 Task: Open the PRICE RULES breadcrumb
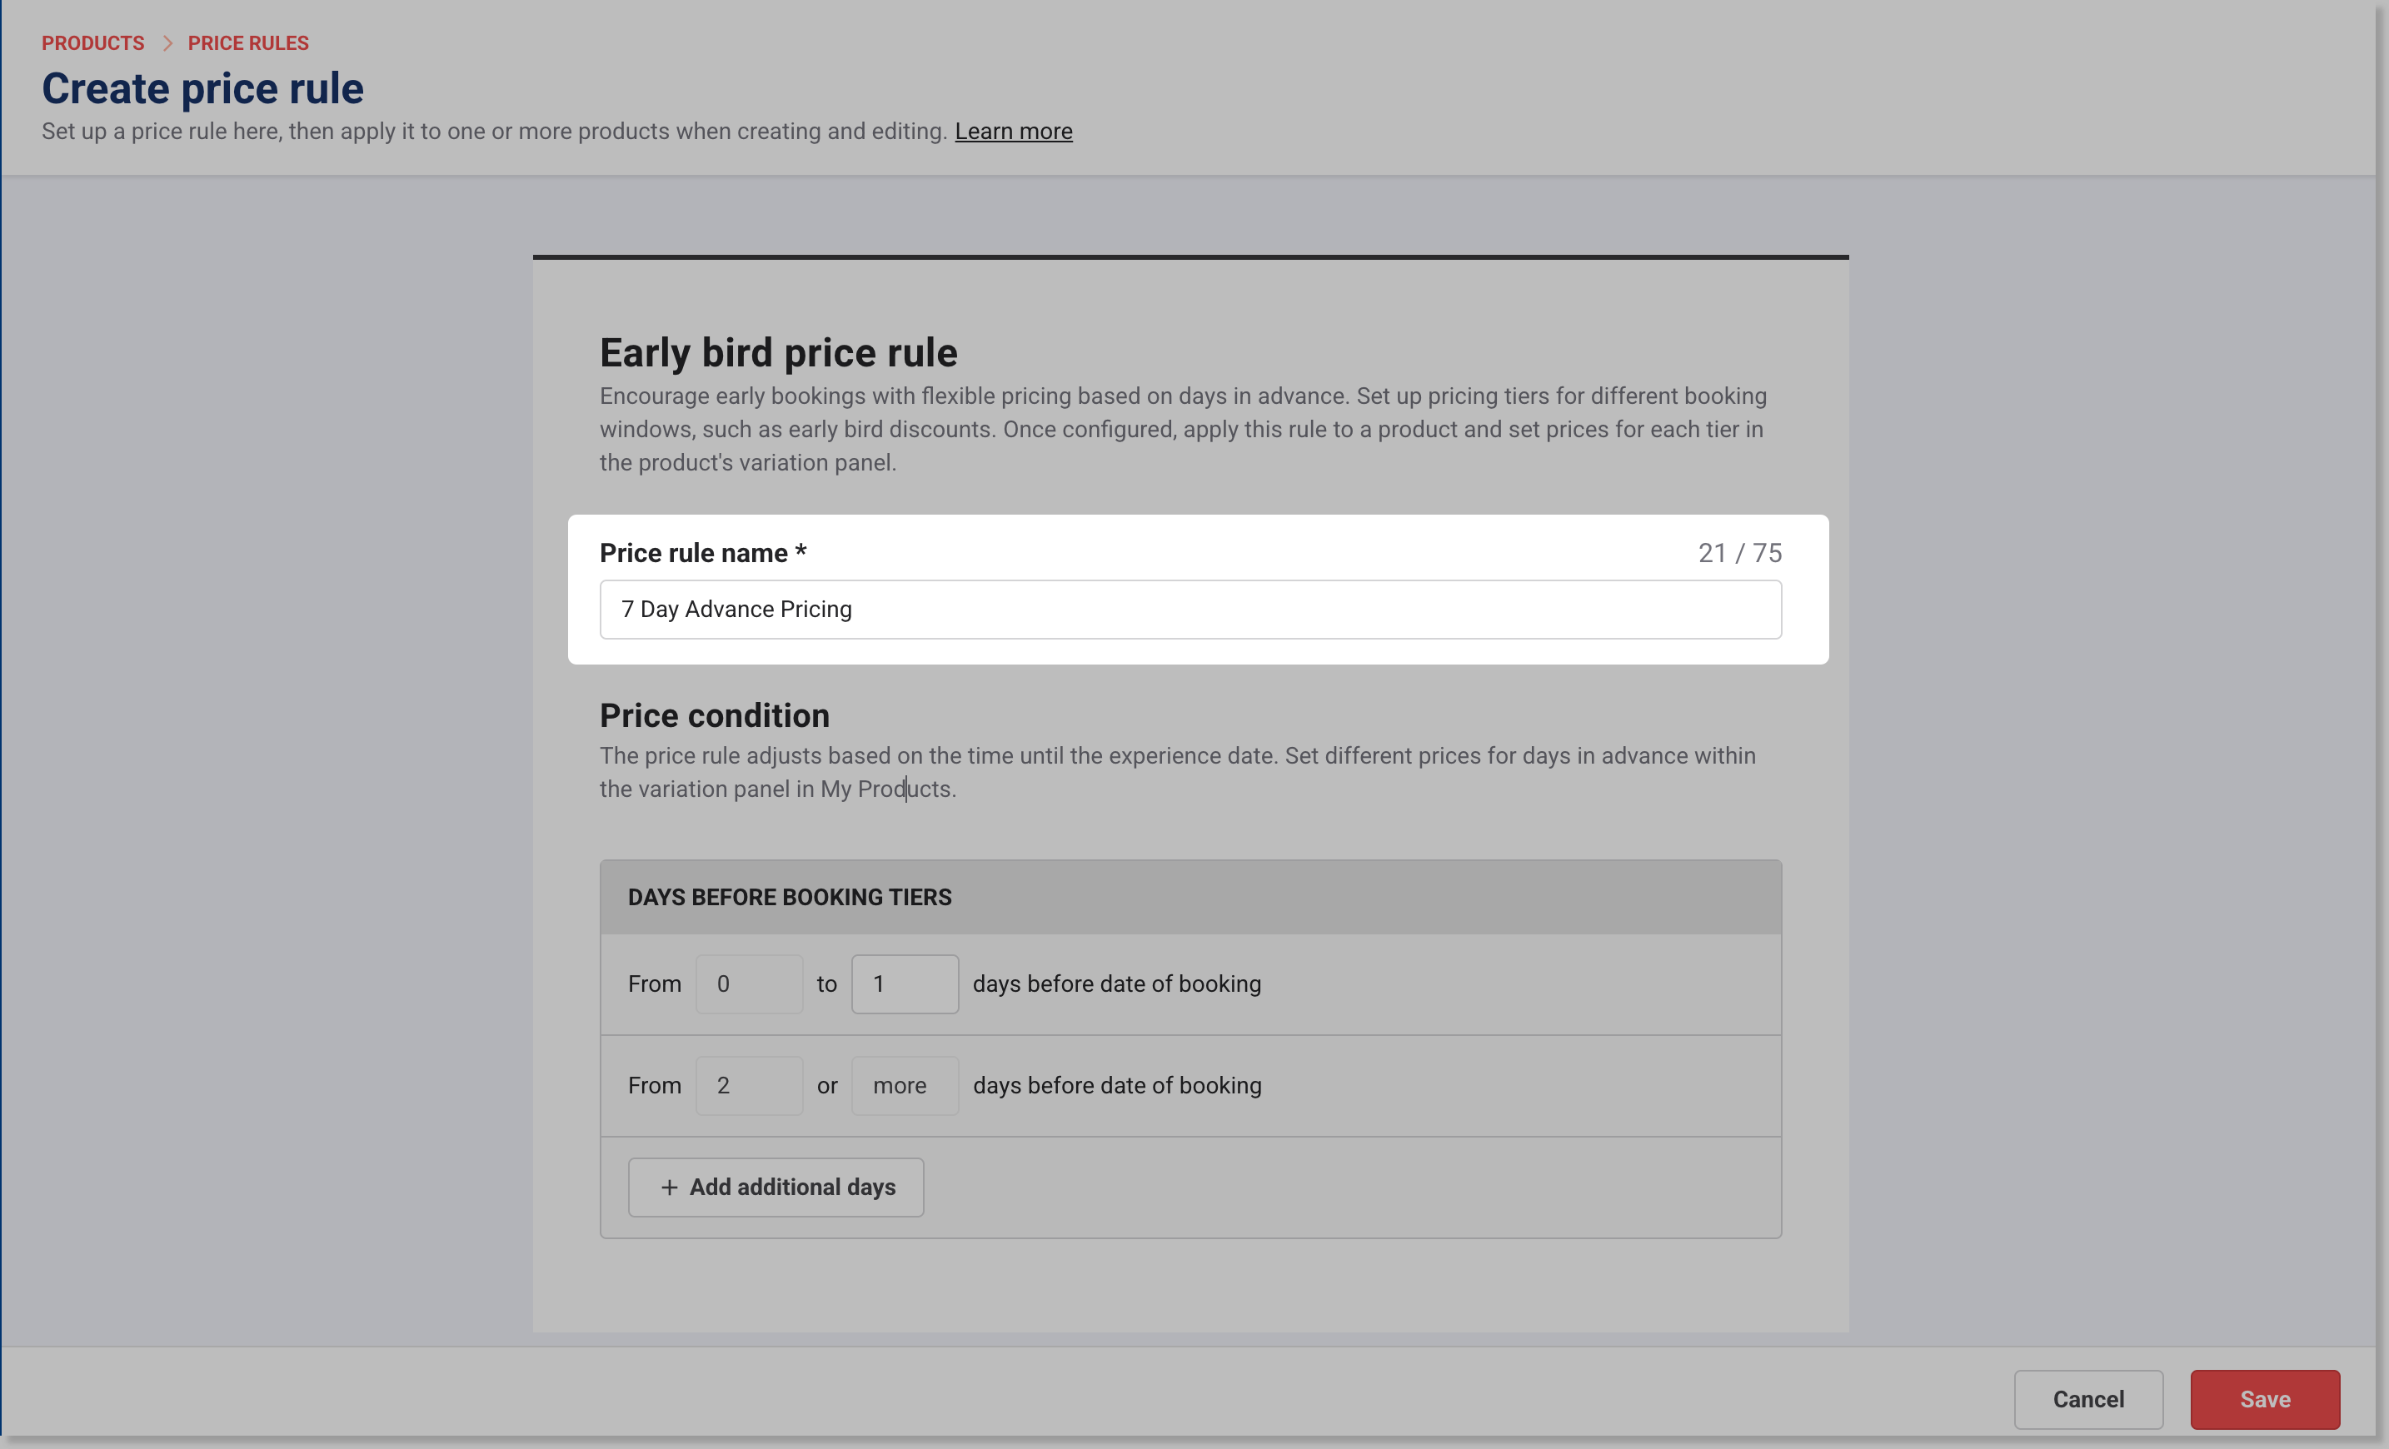click(248, 42)
